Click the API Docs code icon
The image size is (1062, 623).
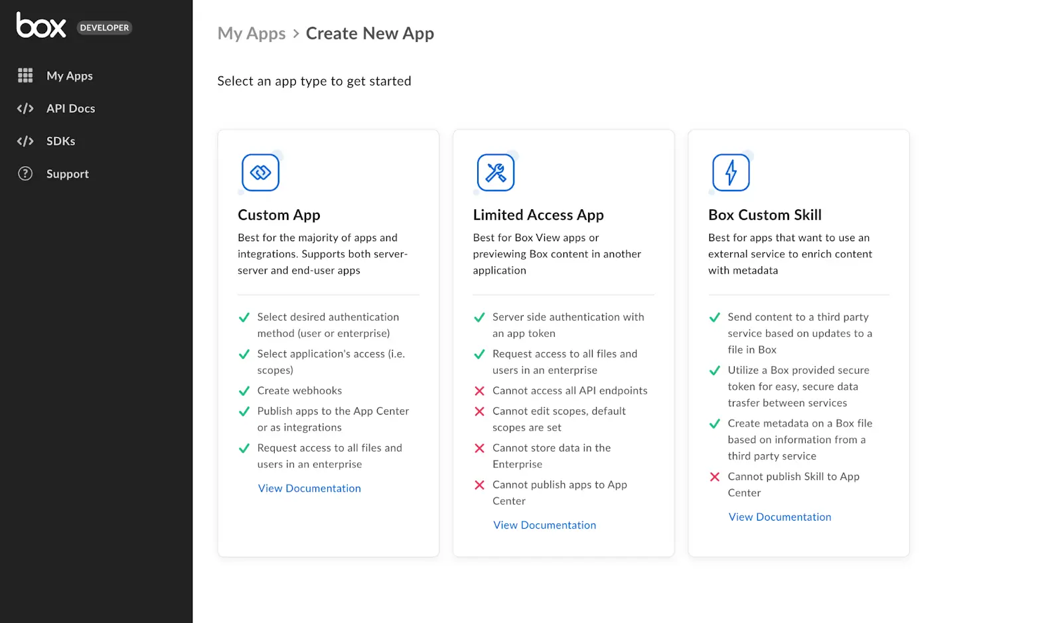[x=25, y=108]
